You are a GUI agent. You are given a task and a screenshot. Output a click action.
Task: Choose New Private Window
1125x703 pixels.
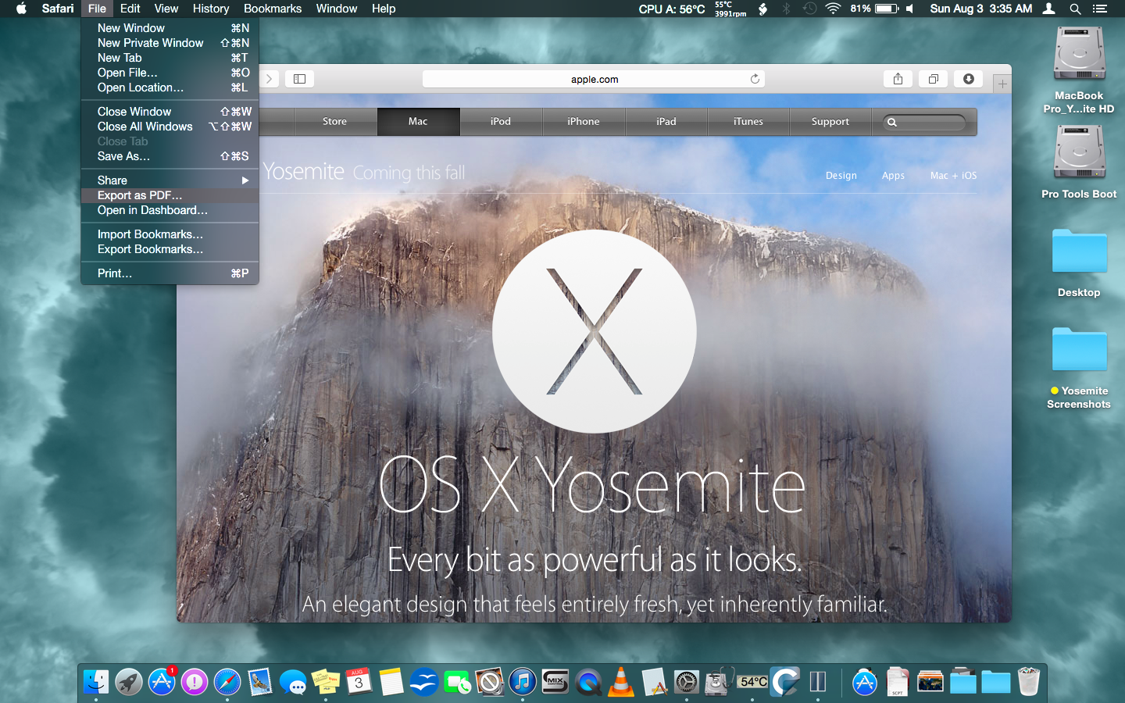[x=170, y=43]
